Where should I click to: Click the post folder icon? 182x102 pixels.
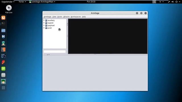(x=46, y=28)
